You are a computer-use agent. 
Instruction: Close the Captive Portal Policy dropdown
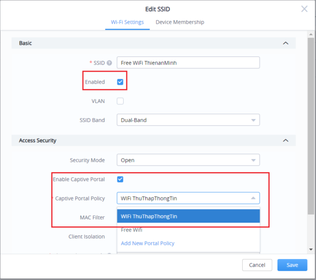(x=253, y=198)
